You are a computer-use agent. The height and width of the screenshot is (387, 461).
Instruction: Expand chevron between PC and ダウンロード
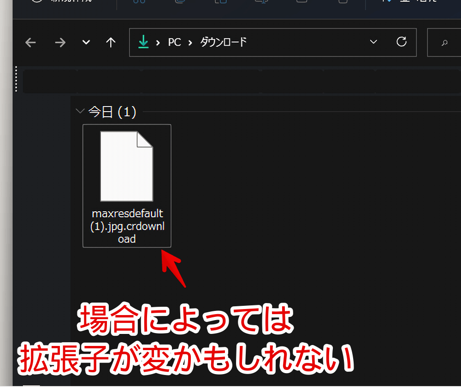190,42
